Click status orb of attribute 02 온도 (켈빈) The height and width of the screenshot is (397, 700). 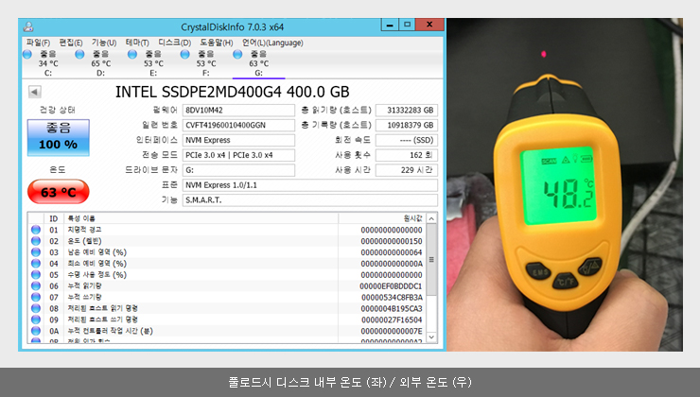(36, 241)
